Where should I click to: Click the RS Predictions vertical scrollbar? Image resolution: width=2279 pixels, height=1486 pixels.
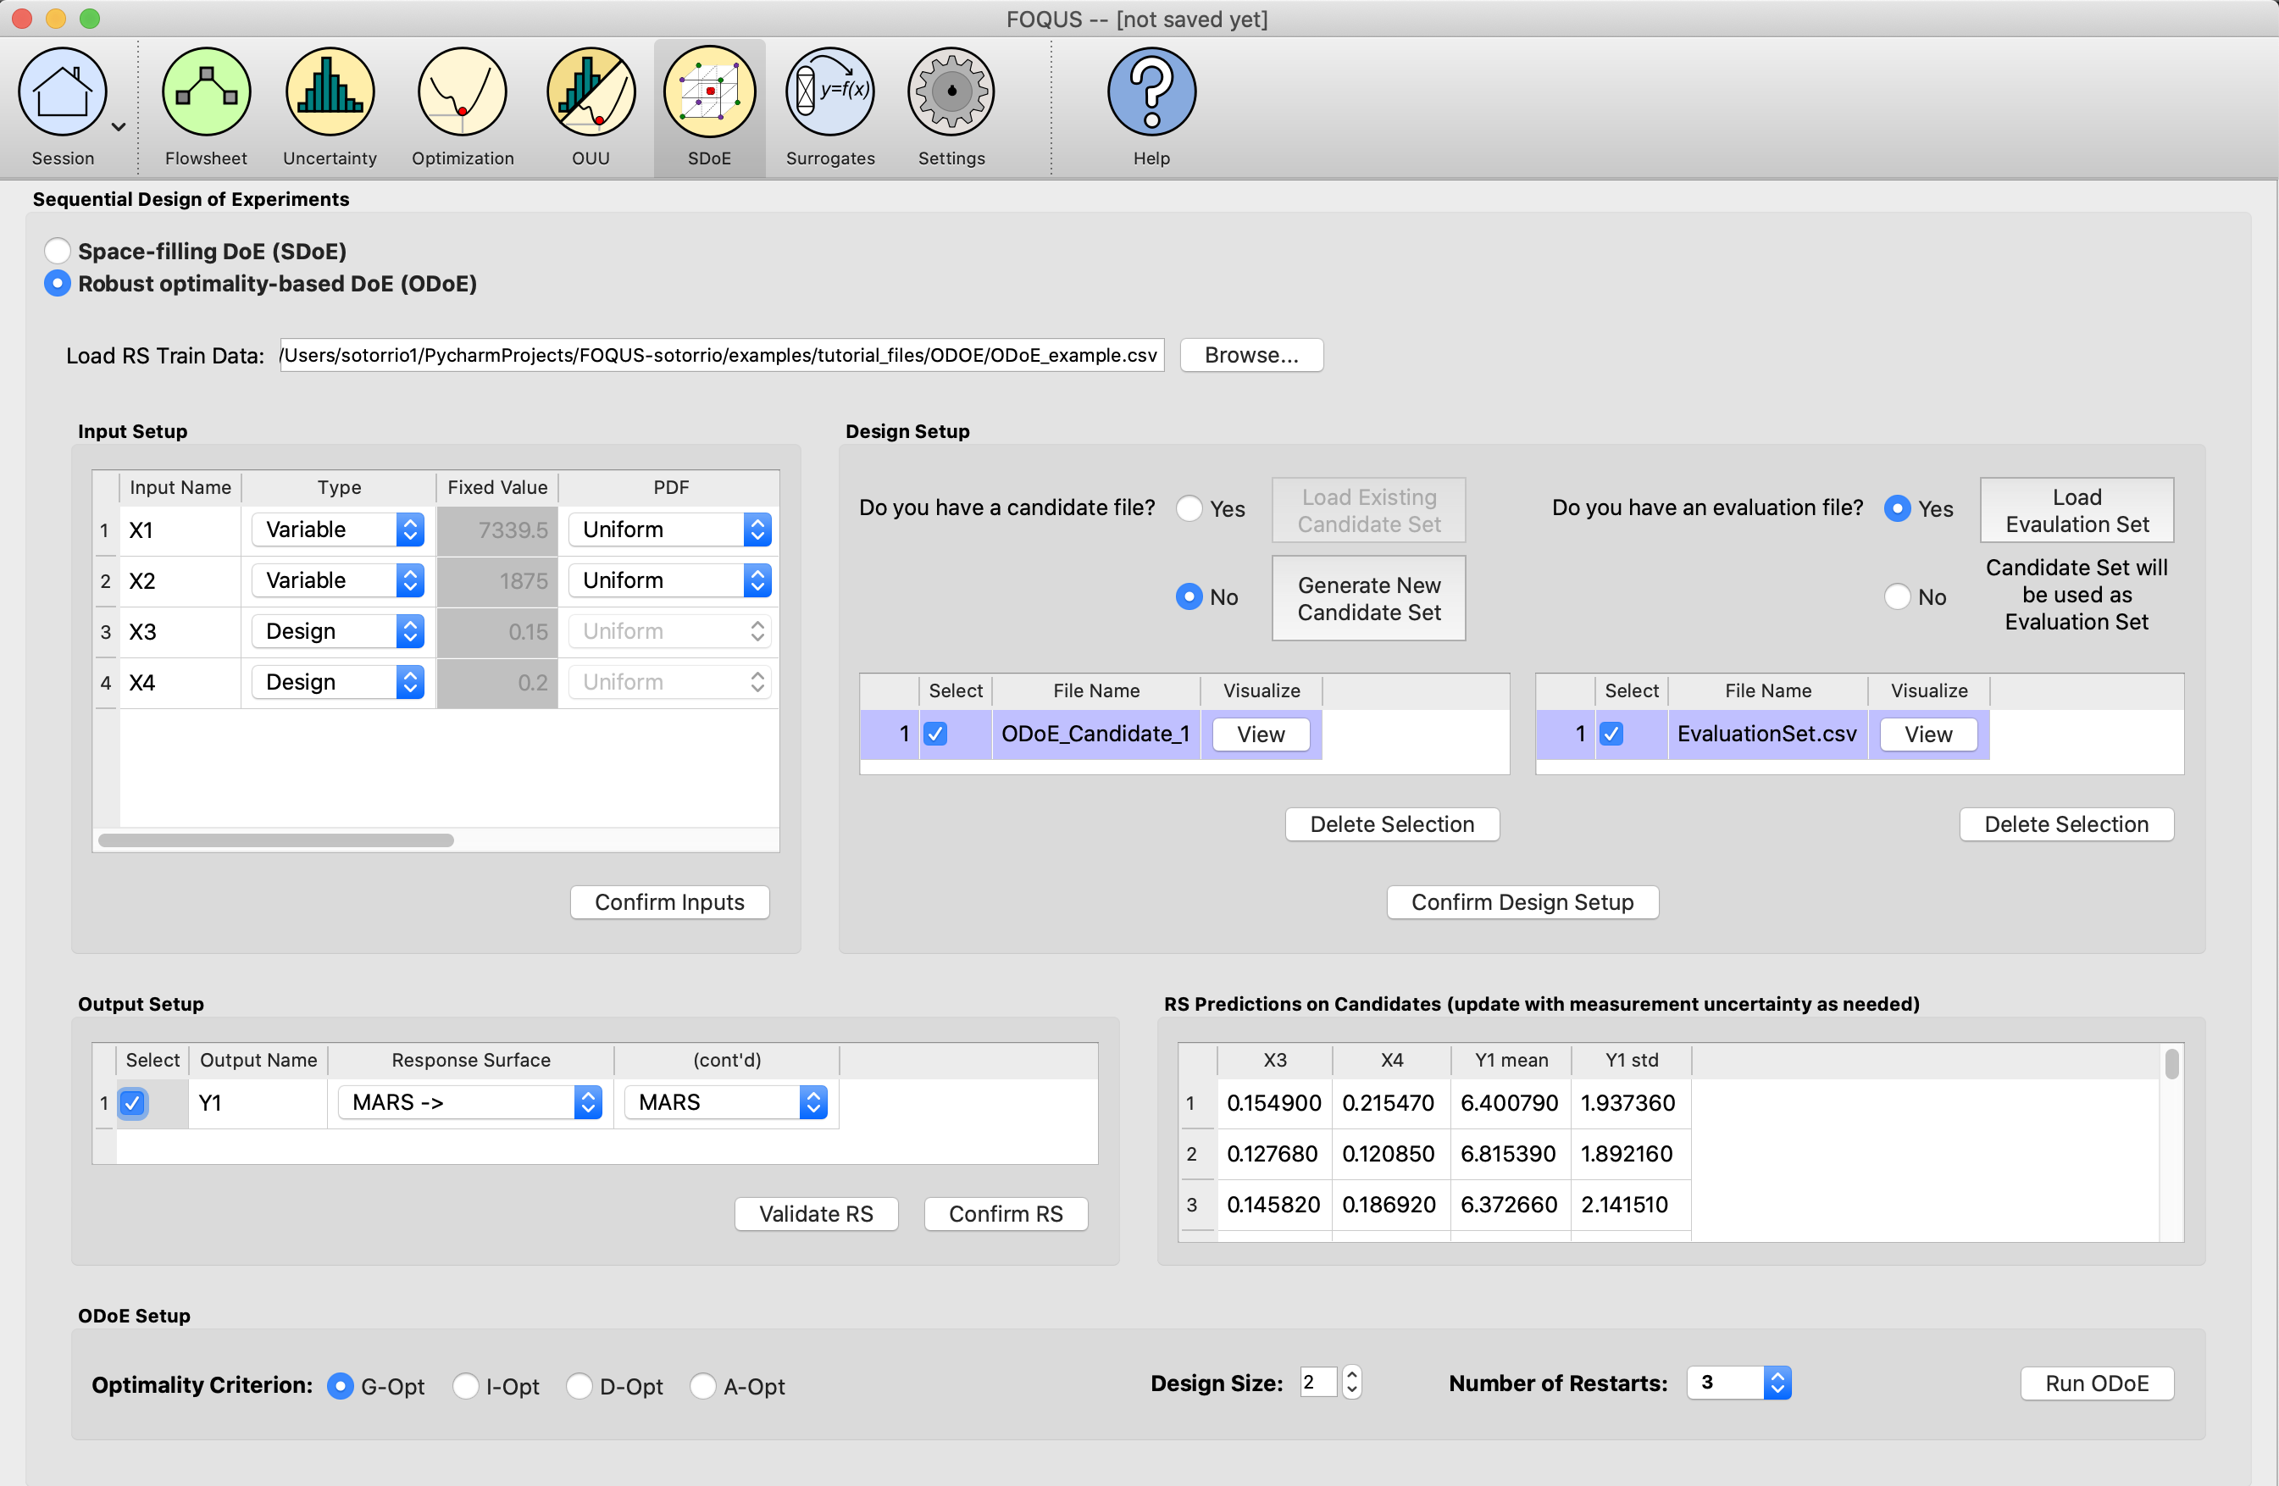2171,1065
